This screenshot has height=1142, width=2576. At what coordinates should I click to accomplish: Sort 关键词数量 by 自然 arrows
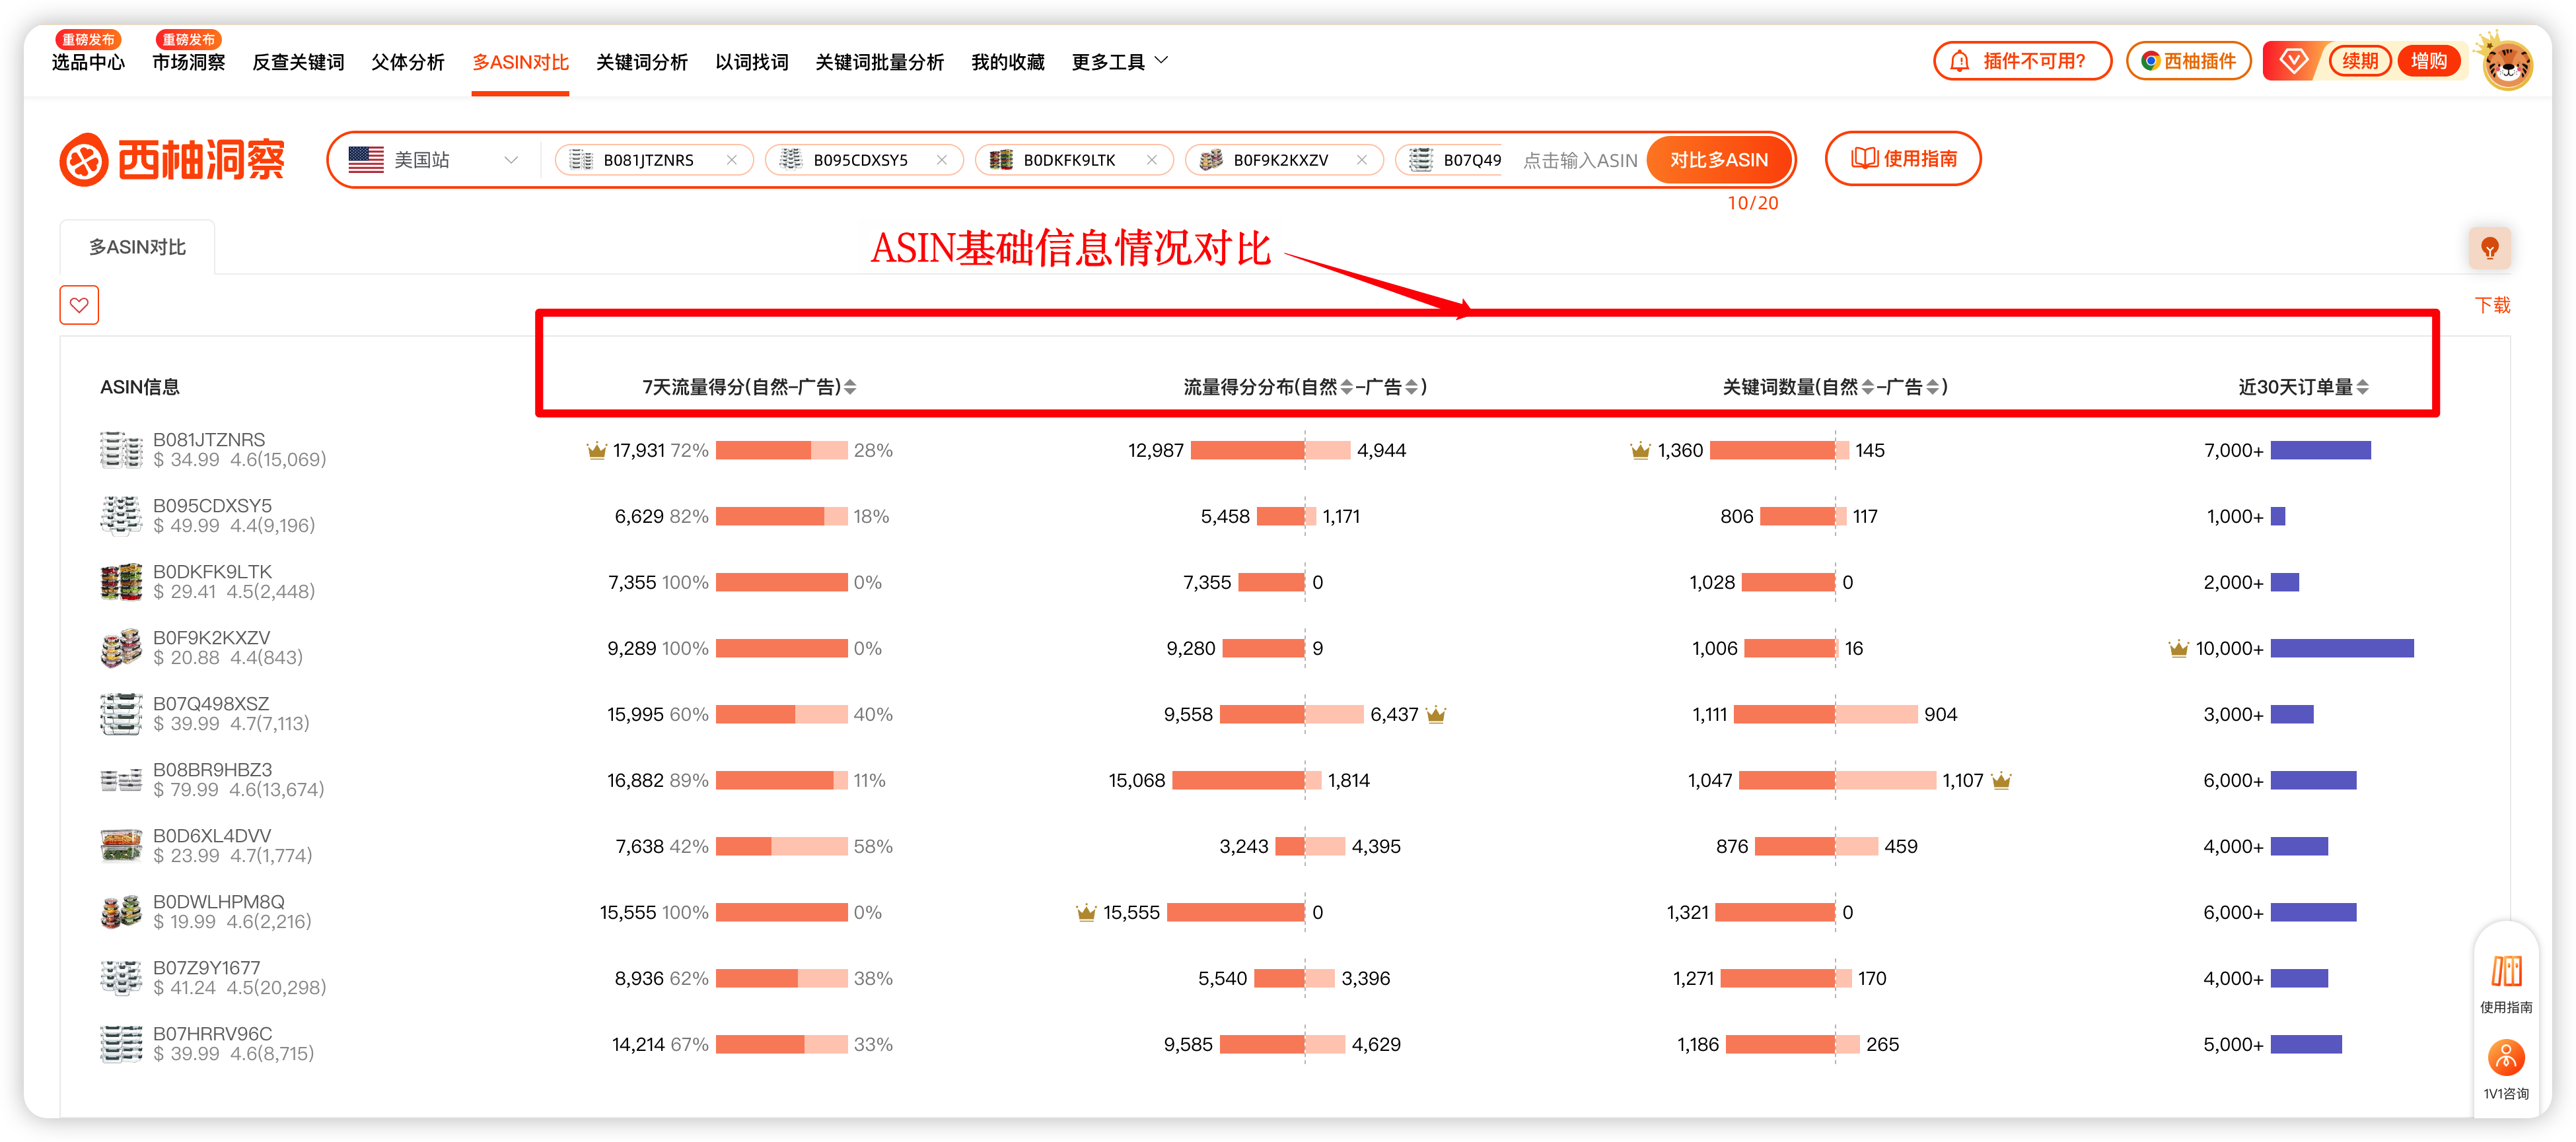(x=1867, y=387)
